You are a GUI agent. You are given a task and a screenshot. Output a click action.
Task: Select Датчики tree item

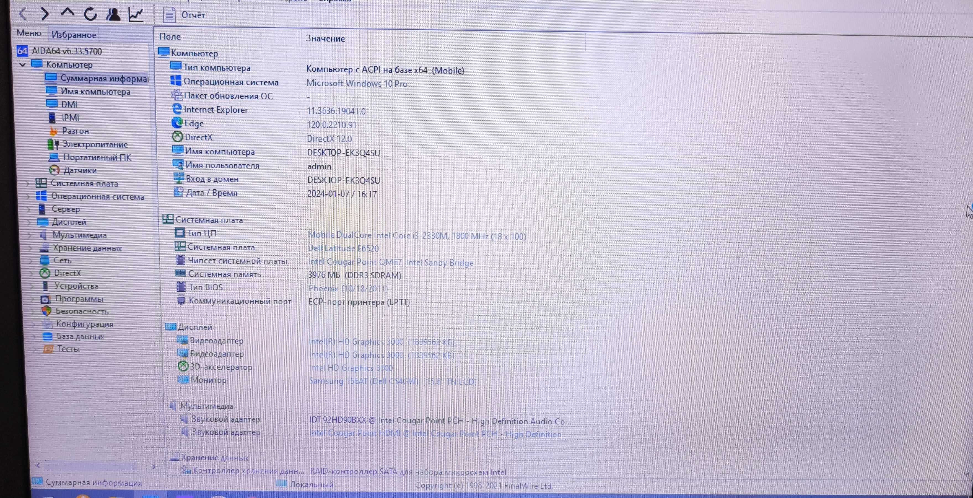(x=80, y=170)
